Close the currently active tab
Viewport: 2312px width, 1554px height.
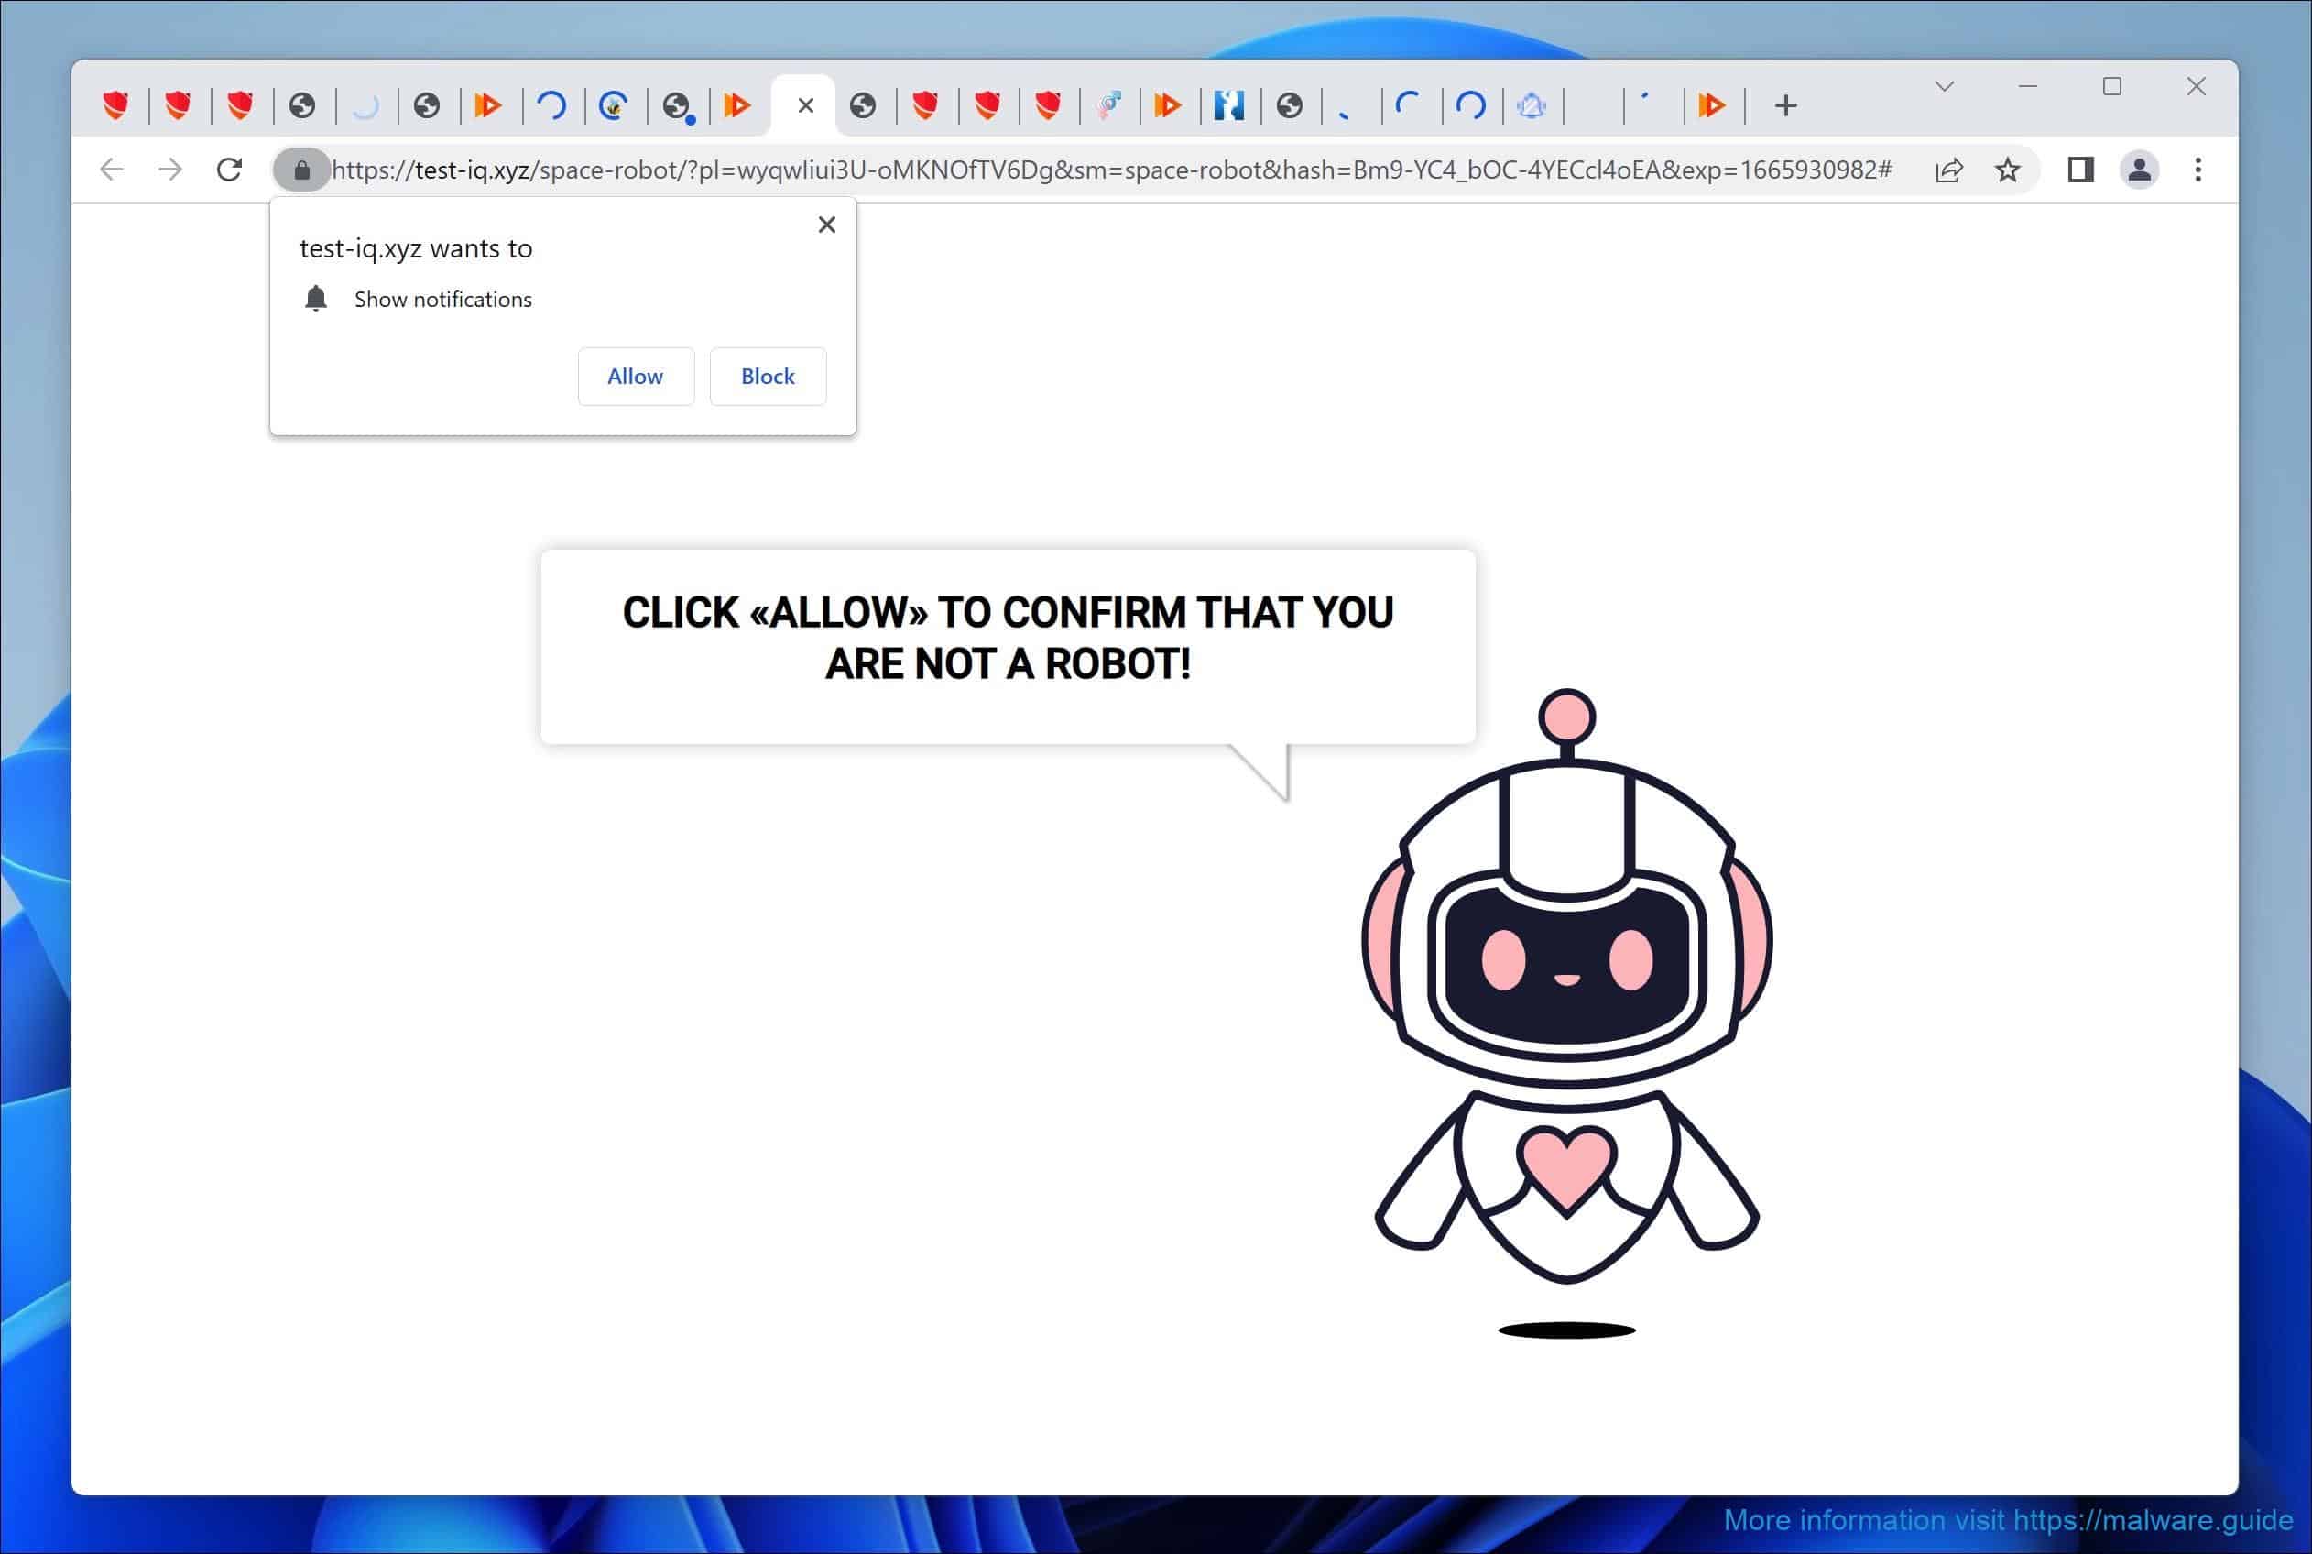(x=805, y=105)
